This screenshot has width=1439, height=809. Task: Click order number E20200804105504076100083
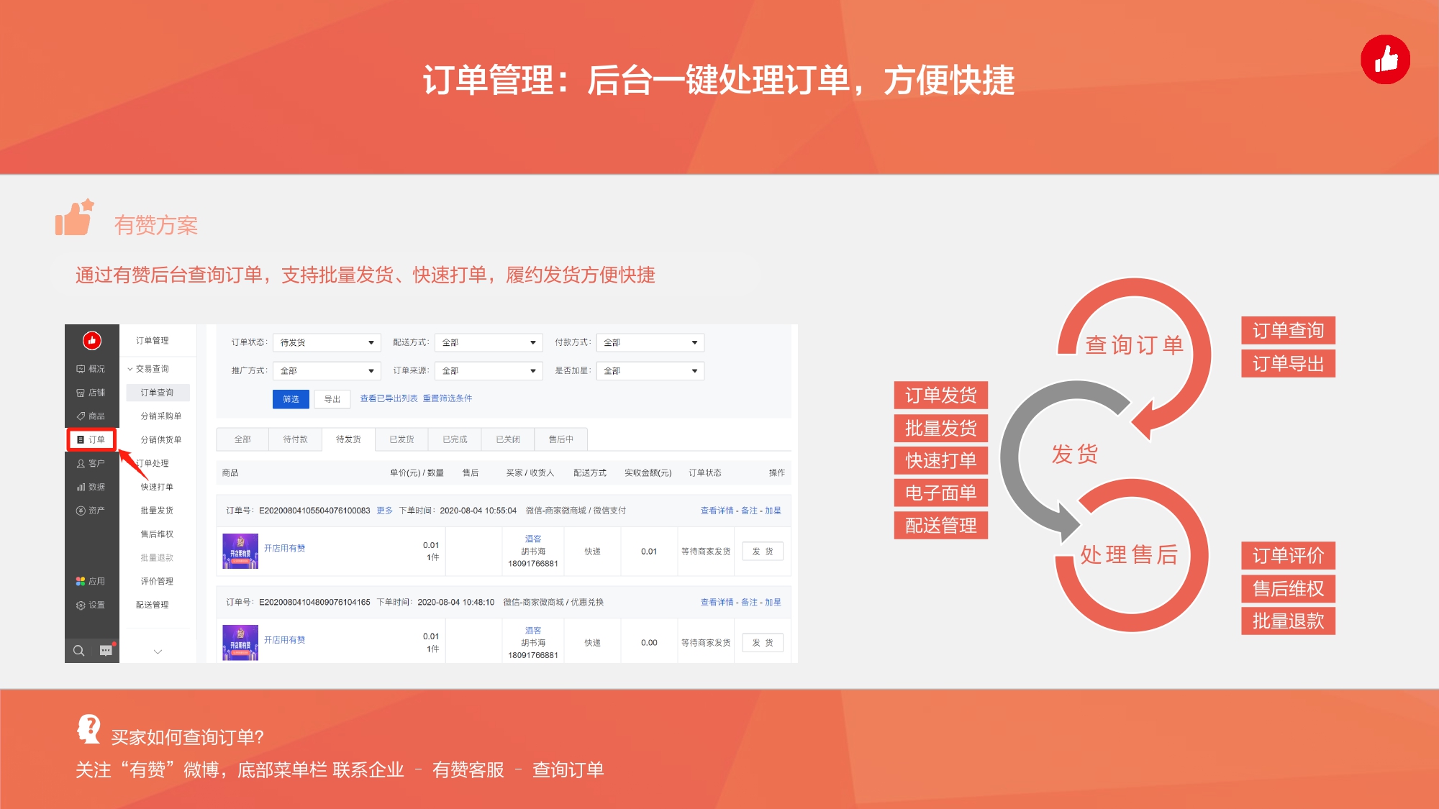tap(314, 511)
